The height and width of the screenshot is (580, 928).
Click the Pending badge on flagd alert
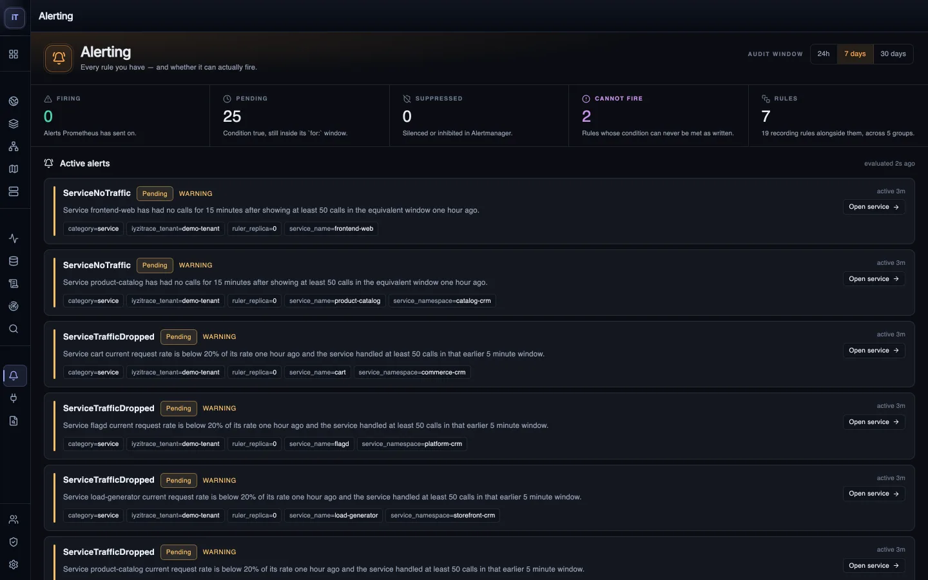(x=179, y=409)
